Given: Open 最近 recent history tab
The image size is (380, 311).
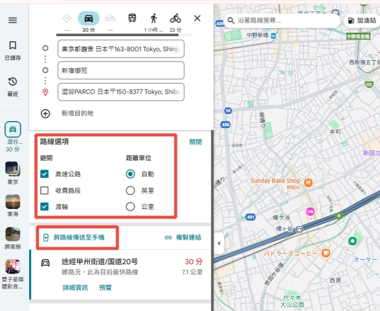Looking at the screenshot, I should point(13,86).
